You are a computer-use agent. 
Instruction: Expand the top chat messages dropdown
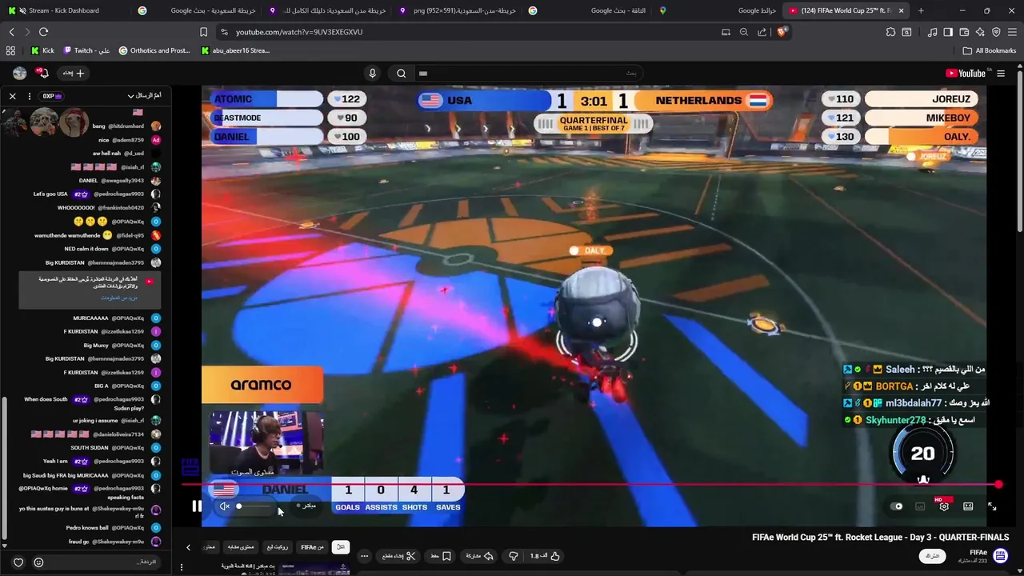tap(145, 96)
